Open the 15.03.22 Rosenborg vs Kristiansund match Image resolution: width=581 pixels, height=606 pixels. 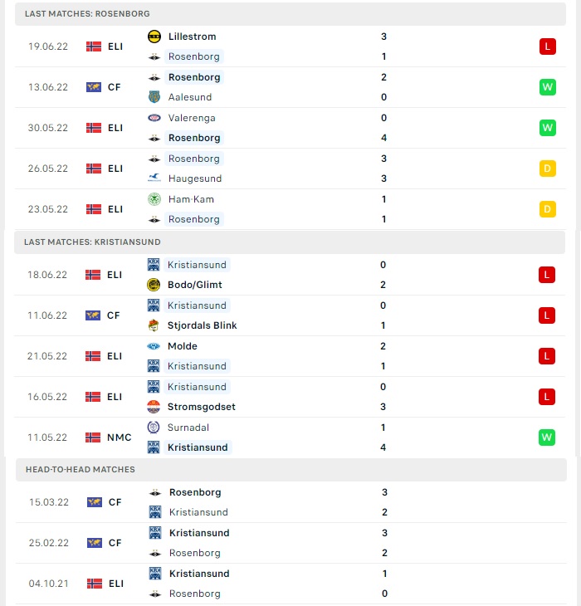coord(291,502)
